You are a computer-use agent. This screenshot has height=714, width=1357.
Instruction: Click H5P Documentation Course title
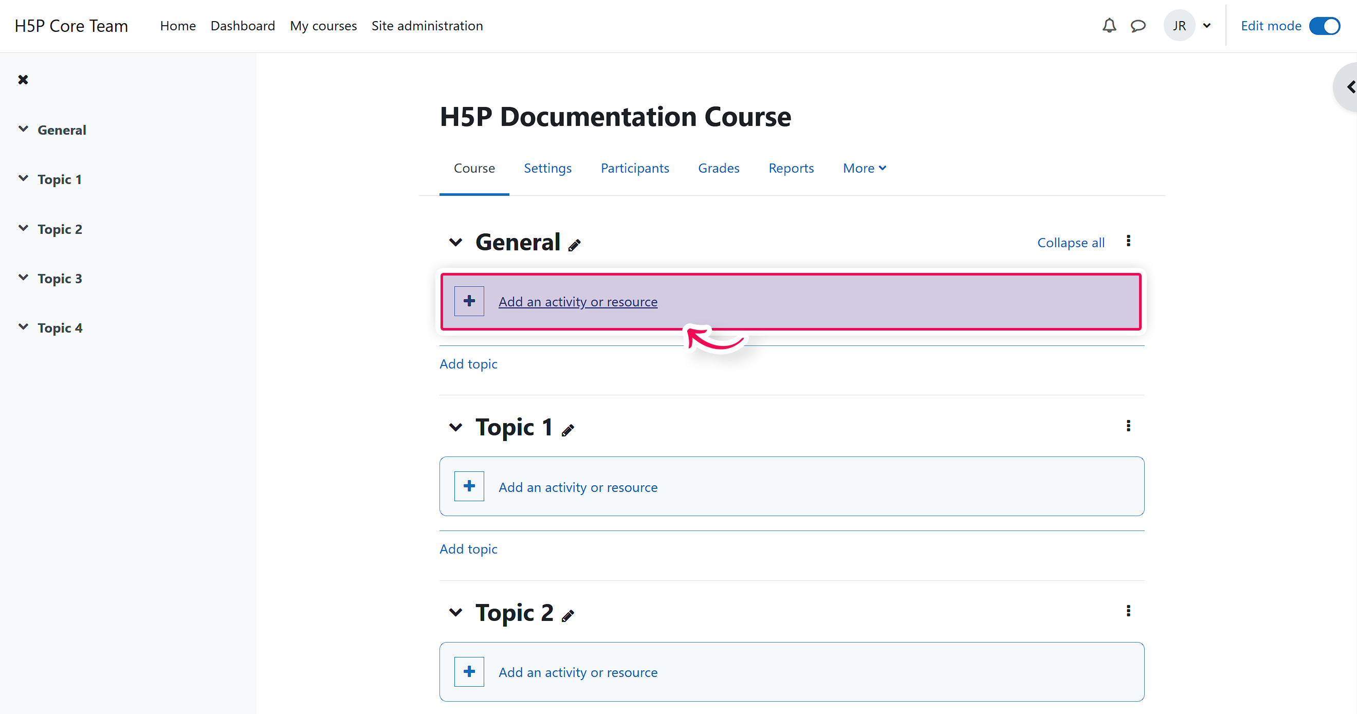click(x=615, y=116)
